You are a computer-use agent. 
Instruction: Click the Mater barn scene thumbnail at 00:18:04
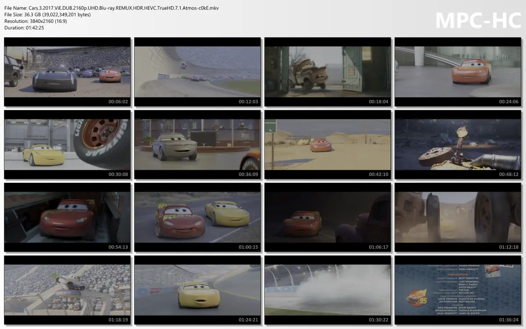pos(327,71)
